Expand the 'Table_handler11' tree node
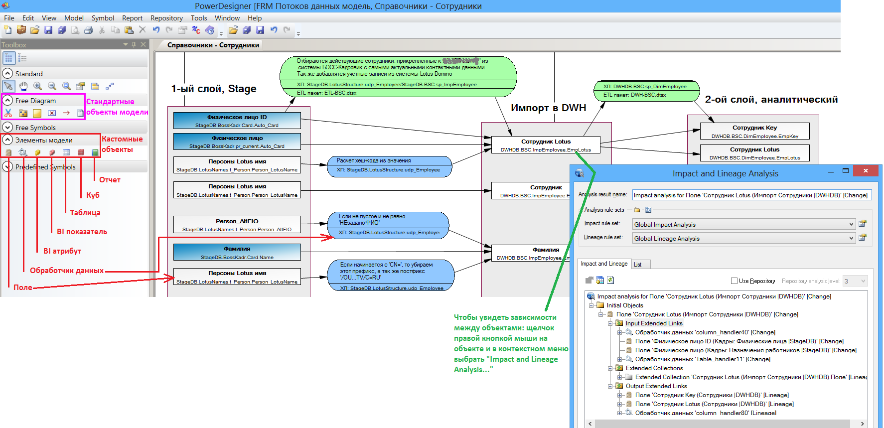This screenshot has width=884, height=428. click(620, 359)
